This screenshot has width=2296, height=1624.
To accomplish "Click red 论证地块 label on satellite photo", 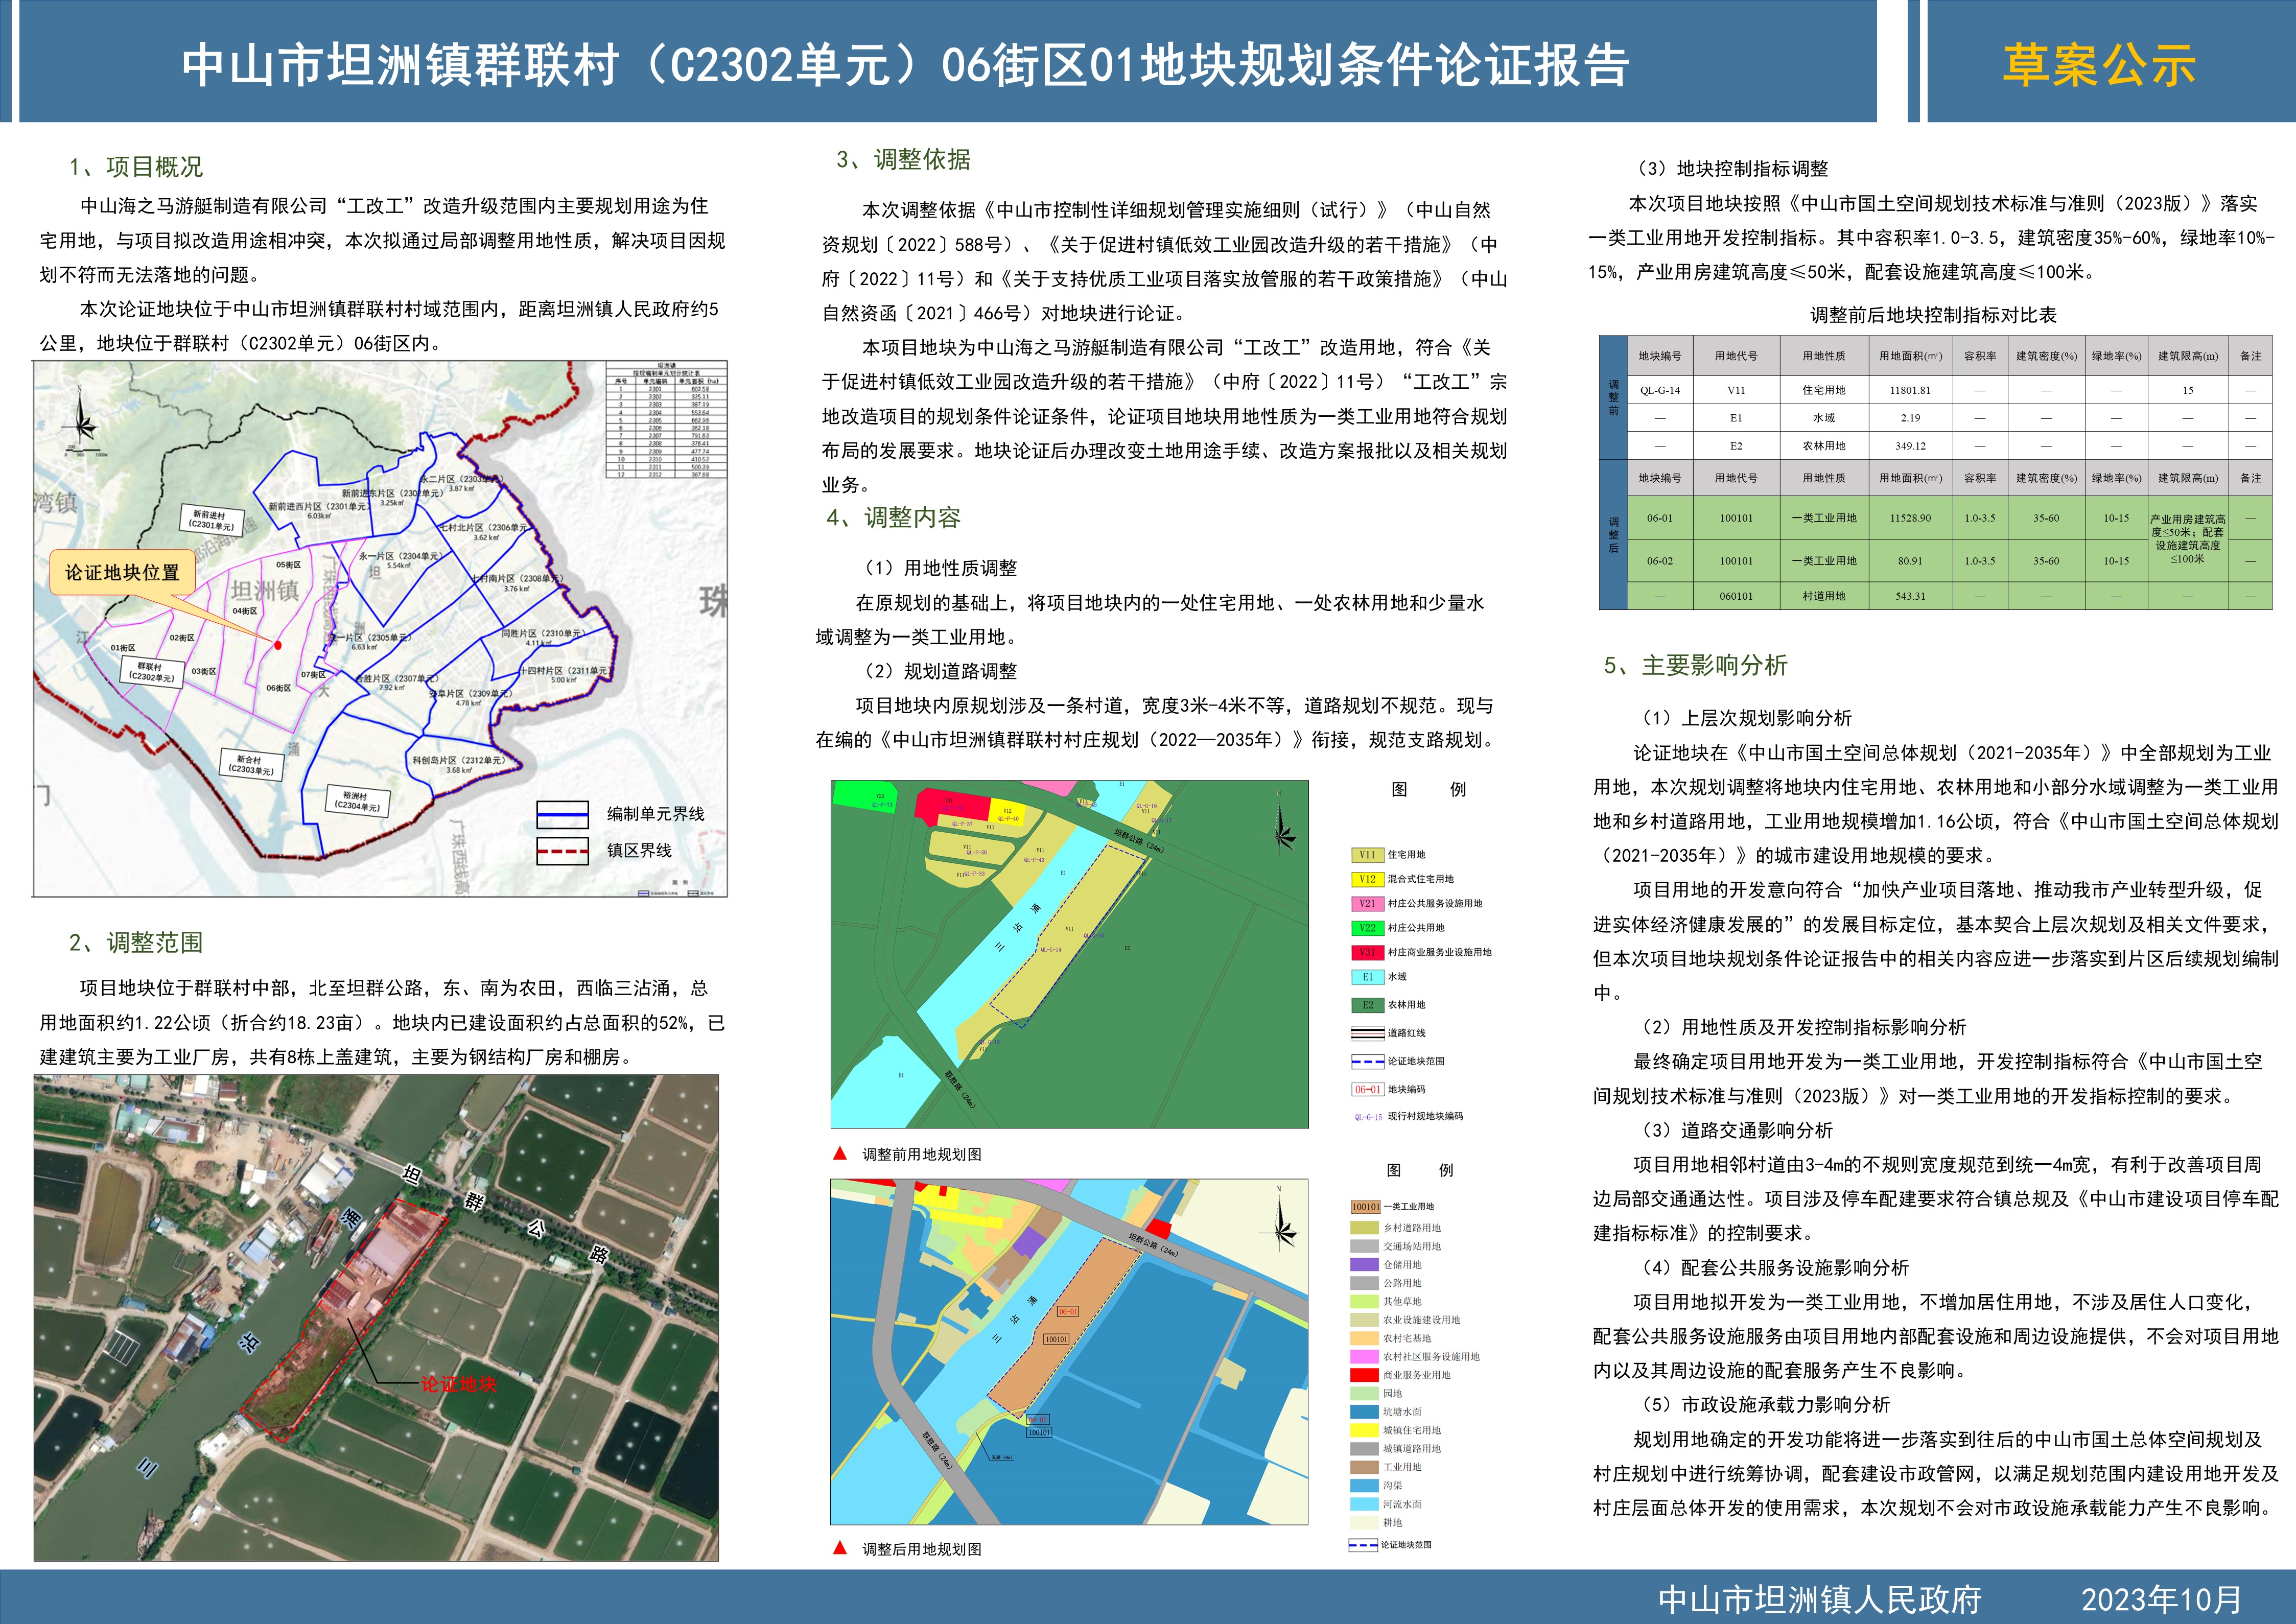I will click(458, 1384).
